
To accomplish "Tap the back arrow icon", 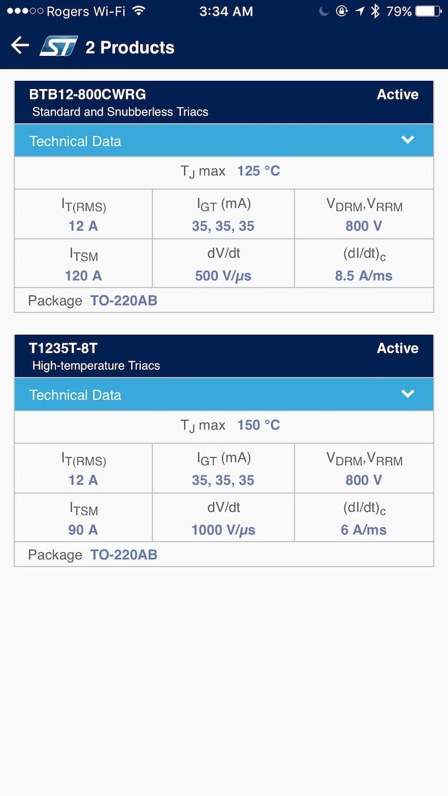I will coord(20,45).
